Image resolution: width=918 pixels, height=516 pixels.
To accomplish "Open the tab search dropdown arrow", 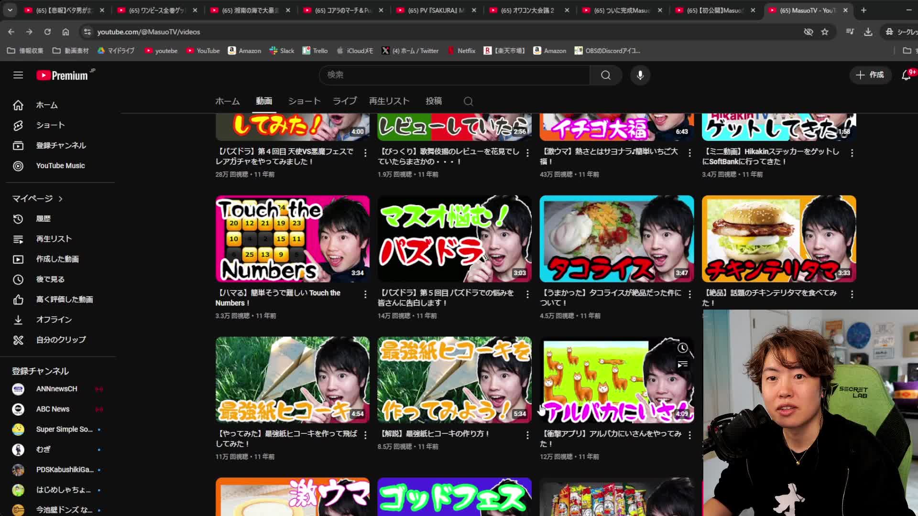I will tap(10, 10).
